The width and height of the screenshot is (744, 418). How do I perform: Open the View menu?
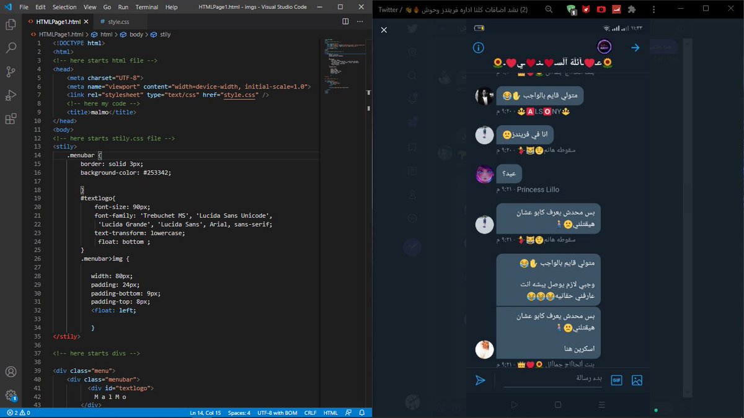click(x=90, y=7)
